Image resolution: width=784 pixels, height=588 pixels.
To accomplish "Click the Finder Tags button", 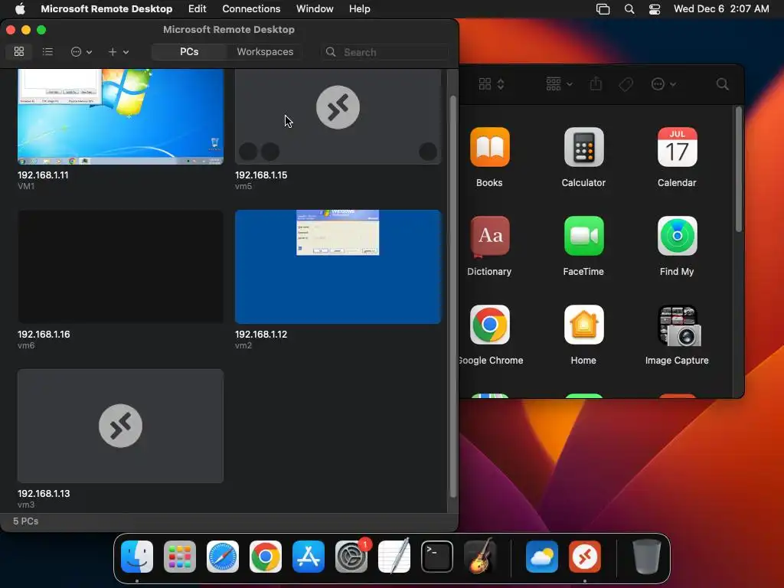I will point(626,84).
